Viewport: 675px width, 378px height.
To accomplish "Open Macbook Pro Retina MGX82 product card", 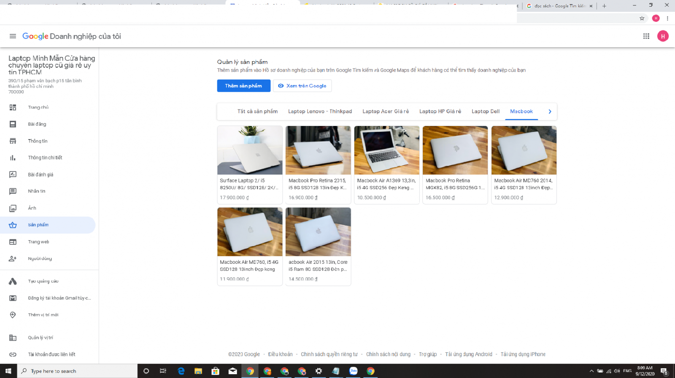I will [455, 165].
